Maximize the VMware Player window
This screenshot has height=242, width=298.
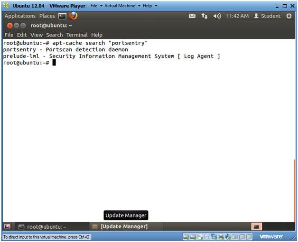pyautogui.click(x=285, y=6)
